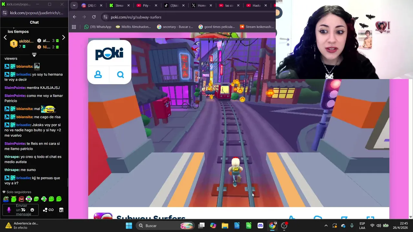Open the Misfits Almohadon bookmark
Screen dimensions: 413x232
point(133,27)
